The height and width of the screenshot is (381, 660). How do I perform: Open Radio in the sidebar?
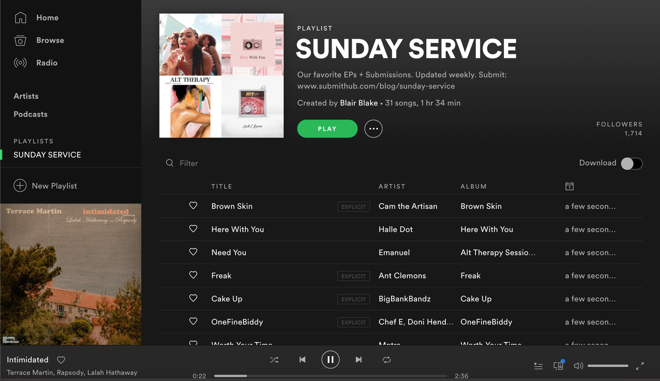(x=47, y=63)
